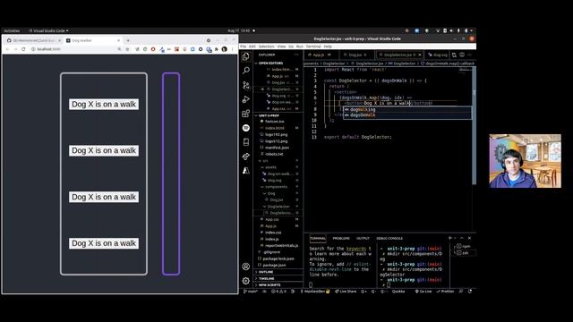Click the Go Live status bar item
This screenshot has height=322, width=573.
coord(423,292)
